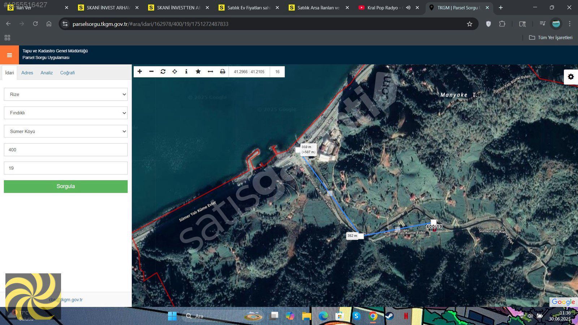
Task: Click the locate crosshair icon
Action: click(174, 71)
